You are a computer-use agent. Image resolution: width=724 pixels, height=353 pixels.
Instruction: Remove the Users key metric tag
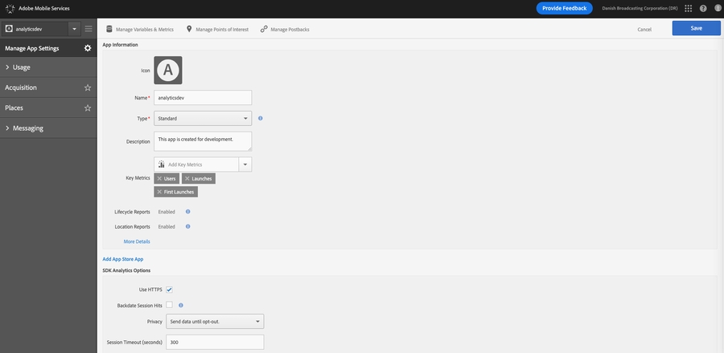coord(159,179)
